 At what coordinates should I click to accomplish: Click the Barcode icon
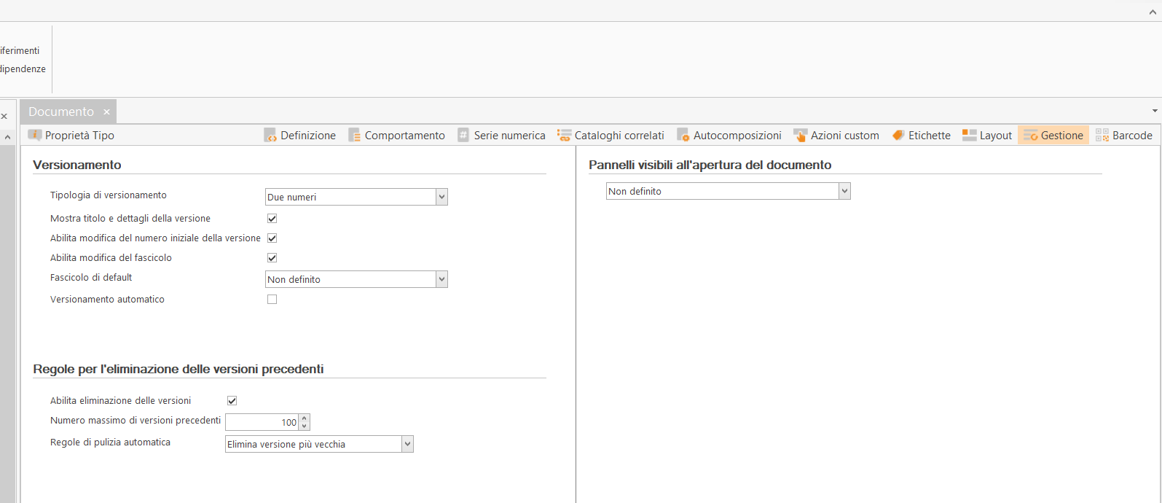[1102, 136]
